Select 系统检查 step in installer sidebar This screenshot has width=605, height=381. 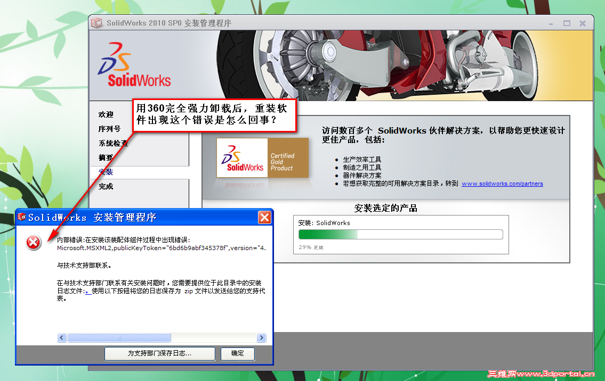click(113, 143)
